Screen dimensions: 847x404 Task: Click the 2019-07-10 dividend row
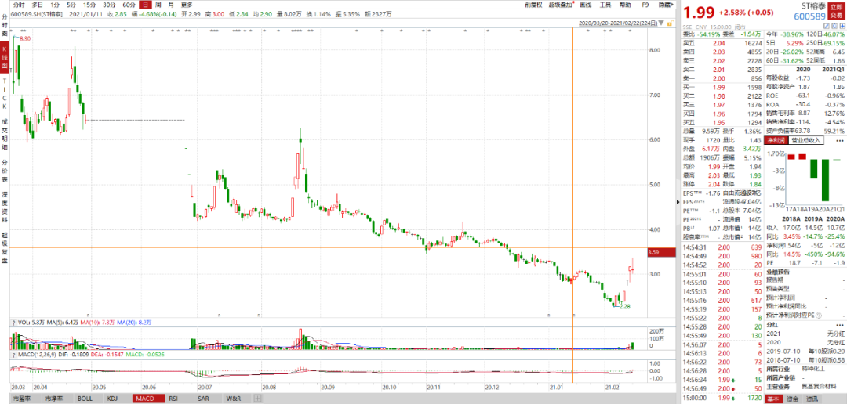(x=805, y=351)
